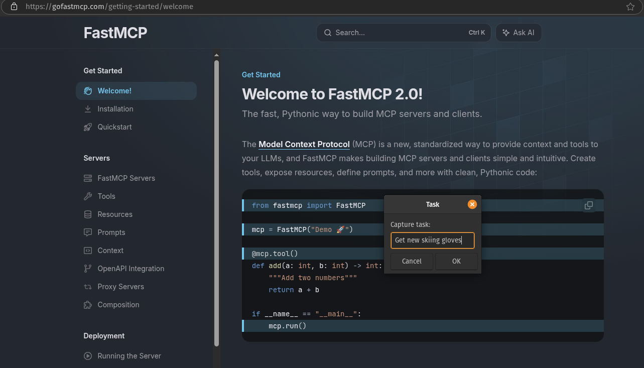The image size is (644, 368).
Task: Click the code box icon beside Context
Action: (x=88, y=251)
